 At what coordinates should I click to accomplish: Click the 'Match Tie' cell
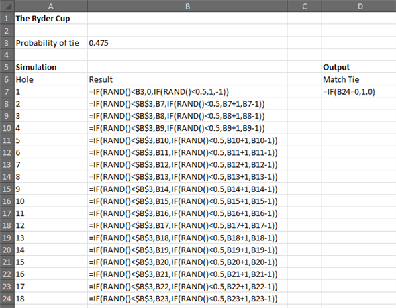pos(359,80)
